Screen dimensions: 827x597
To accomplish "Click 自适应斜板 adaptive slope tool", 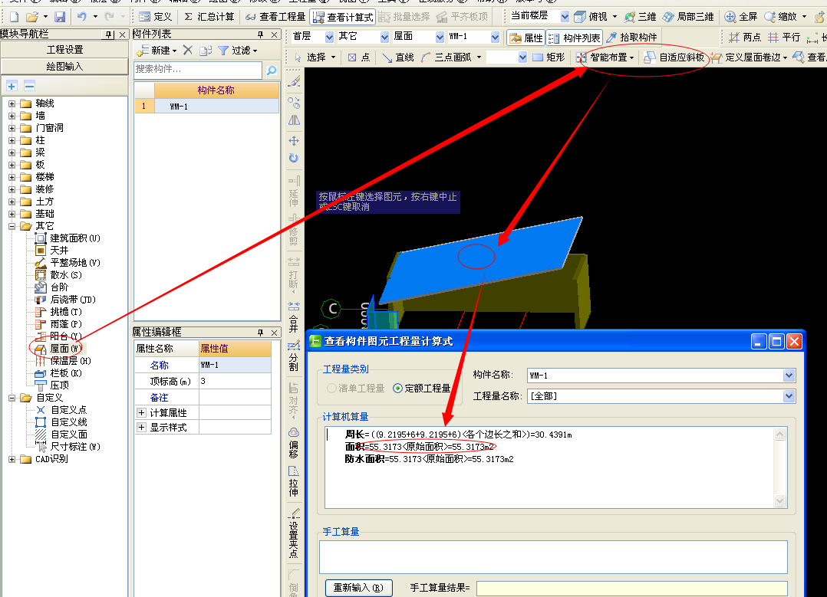I will (674, 57).
